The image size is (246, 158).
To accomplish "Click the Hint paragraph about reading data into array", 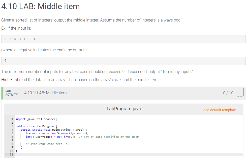I will (x=80, y=80).
